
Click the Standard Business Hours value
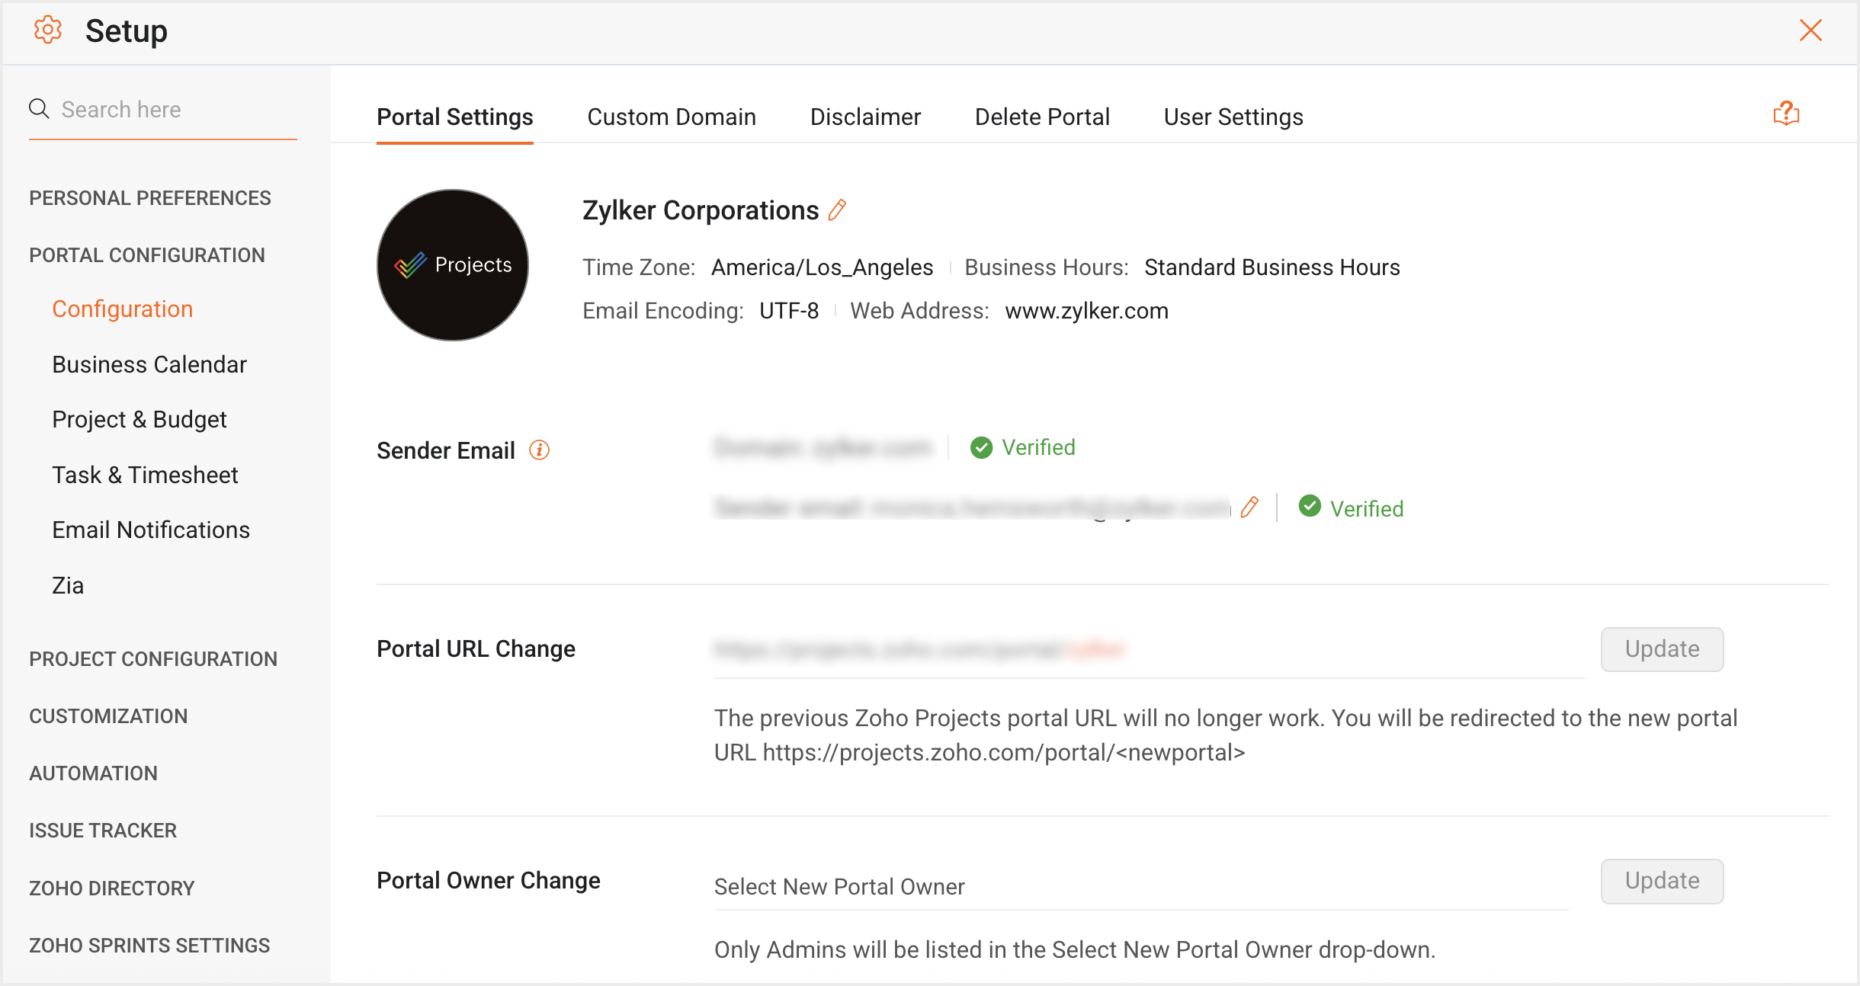point(1272,267)
